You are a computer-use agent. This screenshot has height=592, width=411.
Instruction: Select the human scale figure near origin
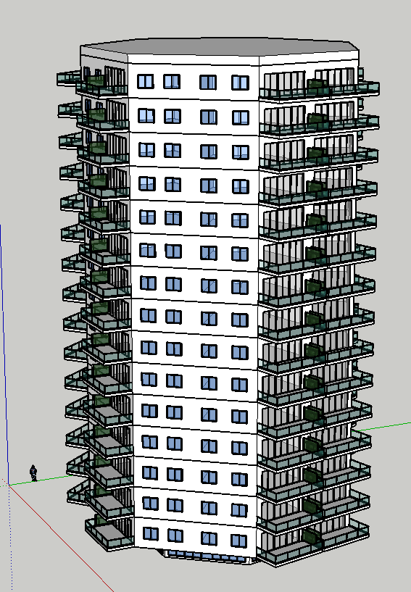click(x=33, y=473)
